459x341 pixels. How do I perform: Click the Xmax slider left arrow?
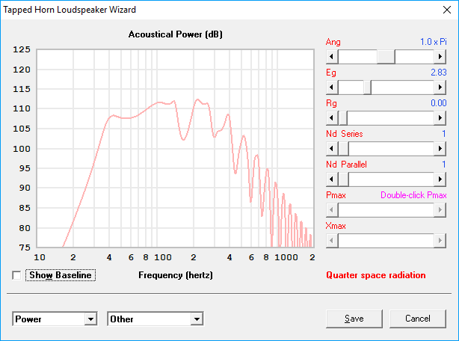tap(332, 241)
